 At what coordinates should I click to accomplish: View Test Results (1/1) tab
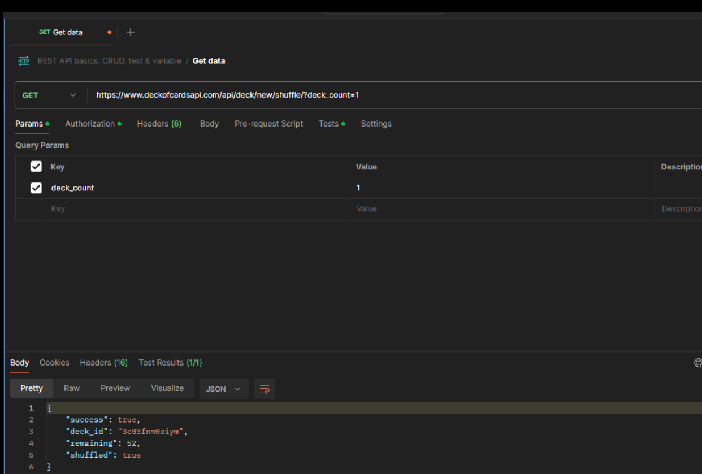coord(170,363)
